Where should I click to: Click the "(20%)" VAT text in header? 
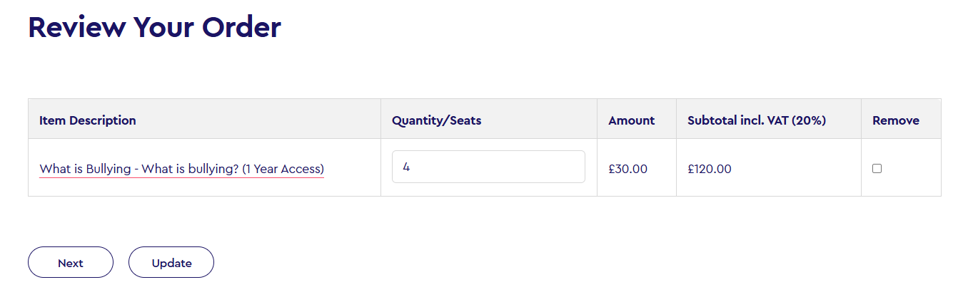coord(810,120)
